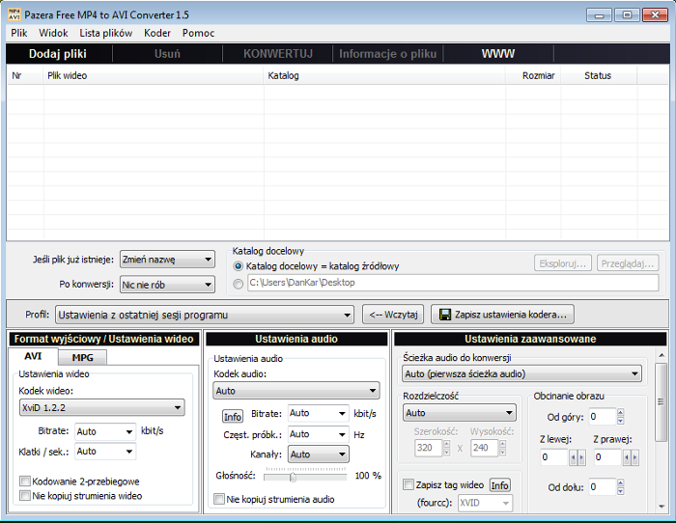Click the Od góry value field

coord(603,417)
